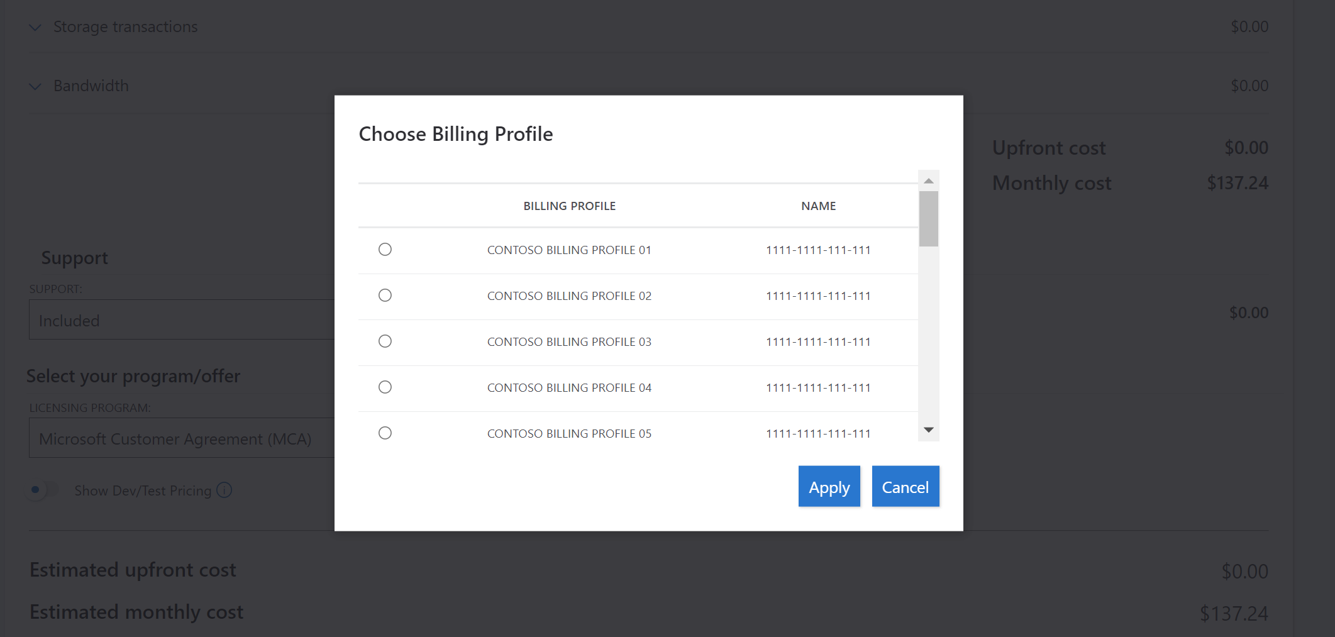The image size is (1335, 637).
Task: Select Contoso Billing Profile 02 radio button
Action: [385, 296]
